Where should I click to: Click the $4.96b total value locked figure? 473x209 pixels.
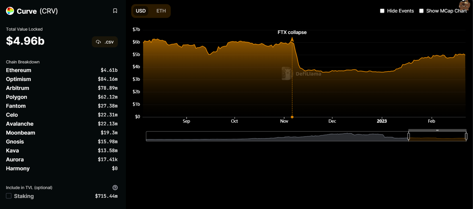(25, 41)
